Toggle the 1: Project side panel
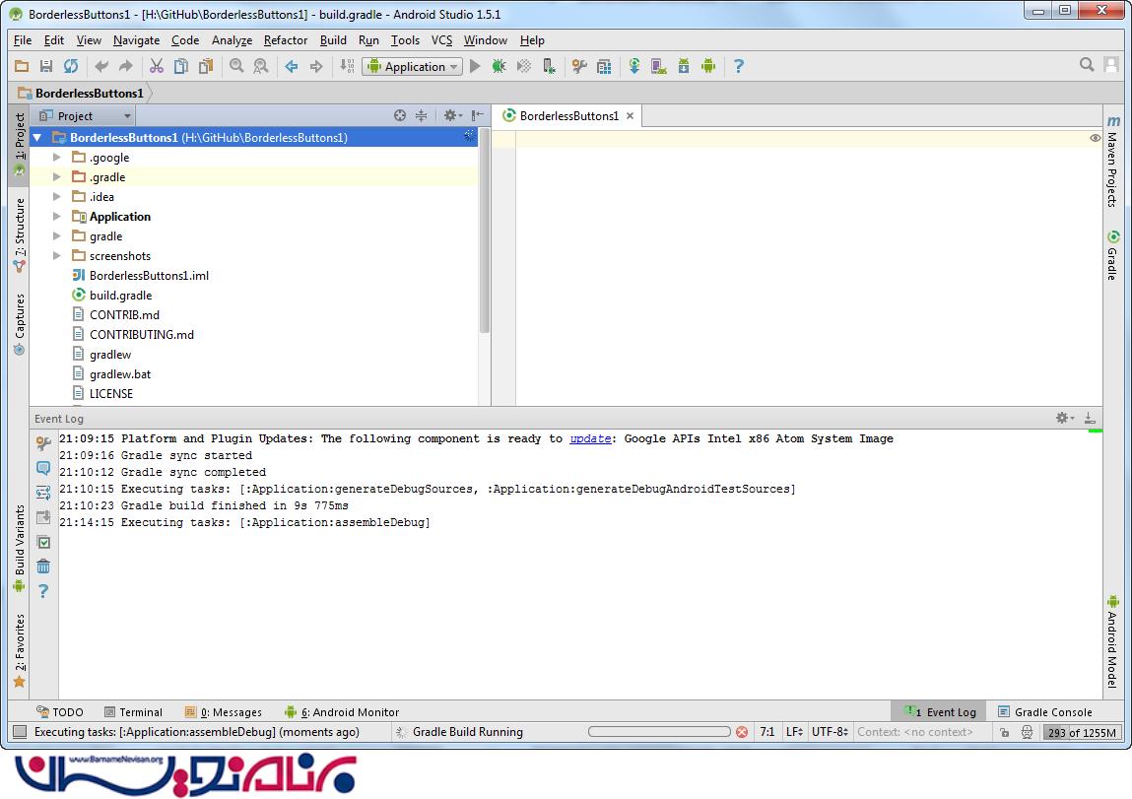 point(20,144)
